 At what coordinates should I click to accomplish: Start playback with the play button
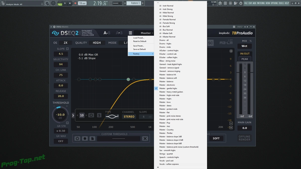tap(65, 3)
